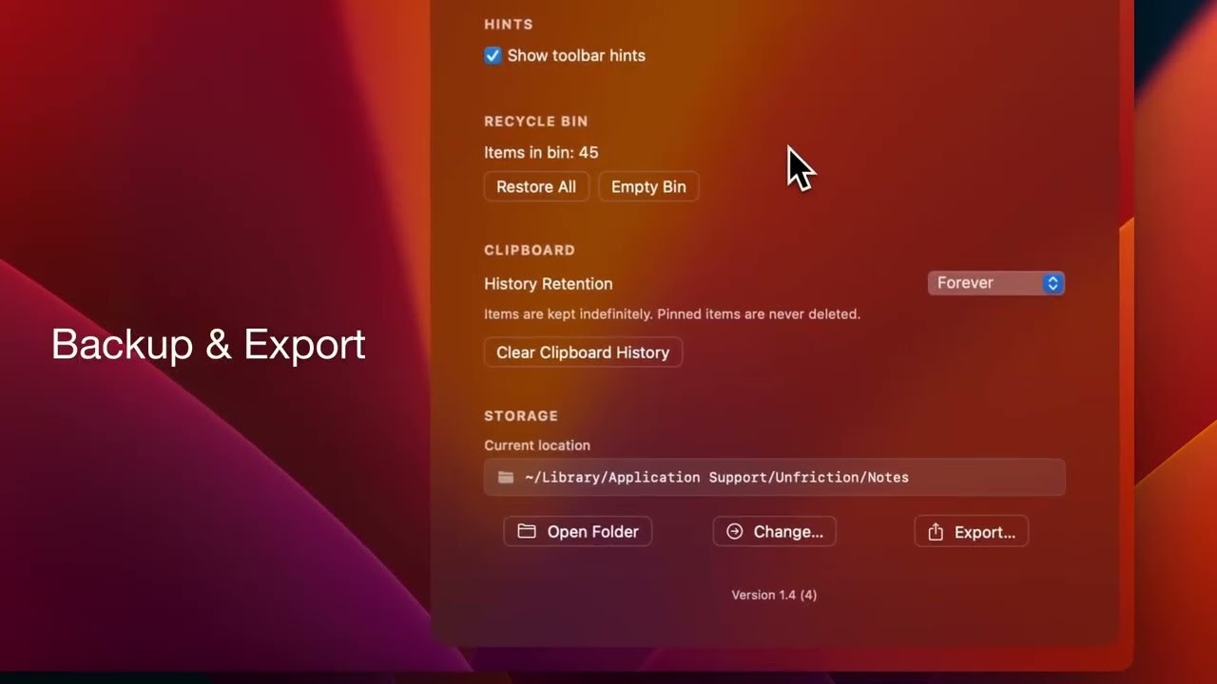This screenshot has height=684, width=1217.
Task: Click the retention description text about pinned items
Action: (672, 313)
